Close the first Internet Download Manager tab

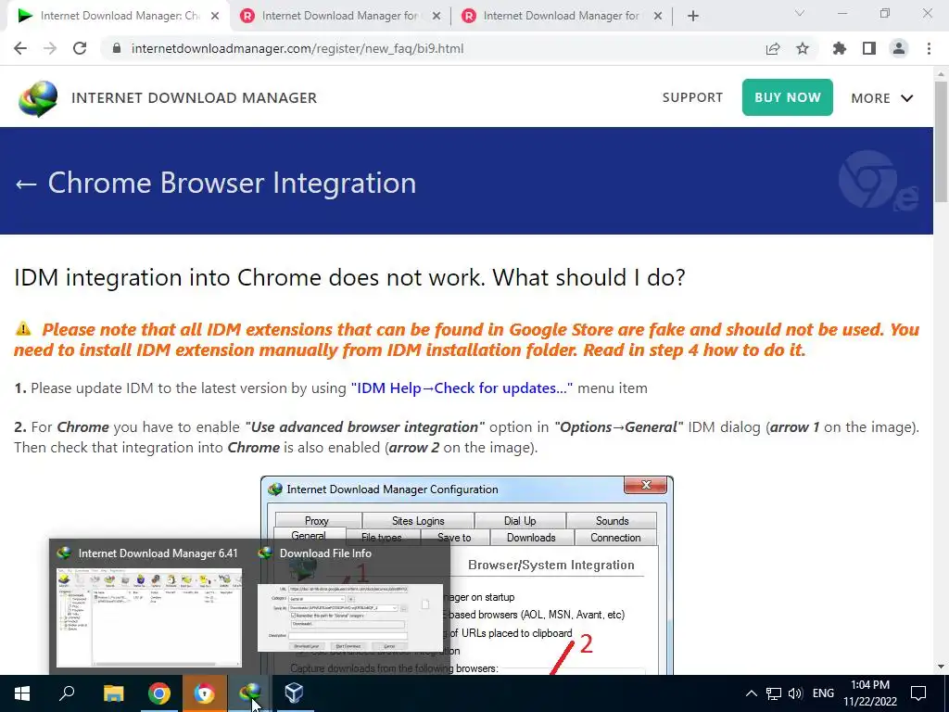coord(215,17)
